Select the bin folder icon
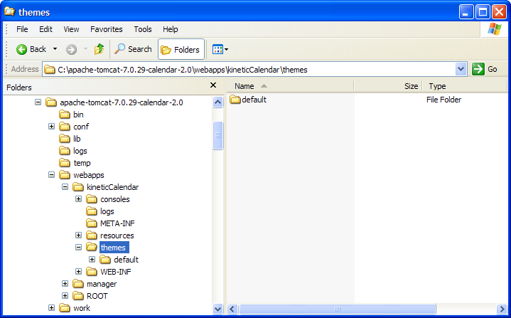 (65, 115)
